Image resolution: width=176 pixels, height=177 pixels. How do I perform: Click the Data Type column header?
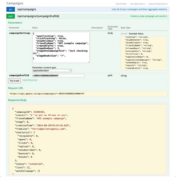click(126, 28)
